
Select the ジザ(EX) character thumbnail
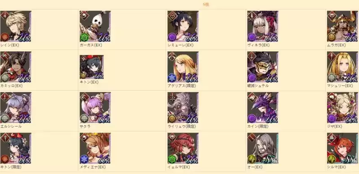(x=342, y=108)
